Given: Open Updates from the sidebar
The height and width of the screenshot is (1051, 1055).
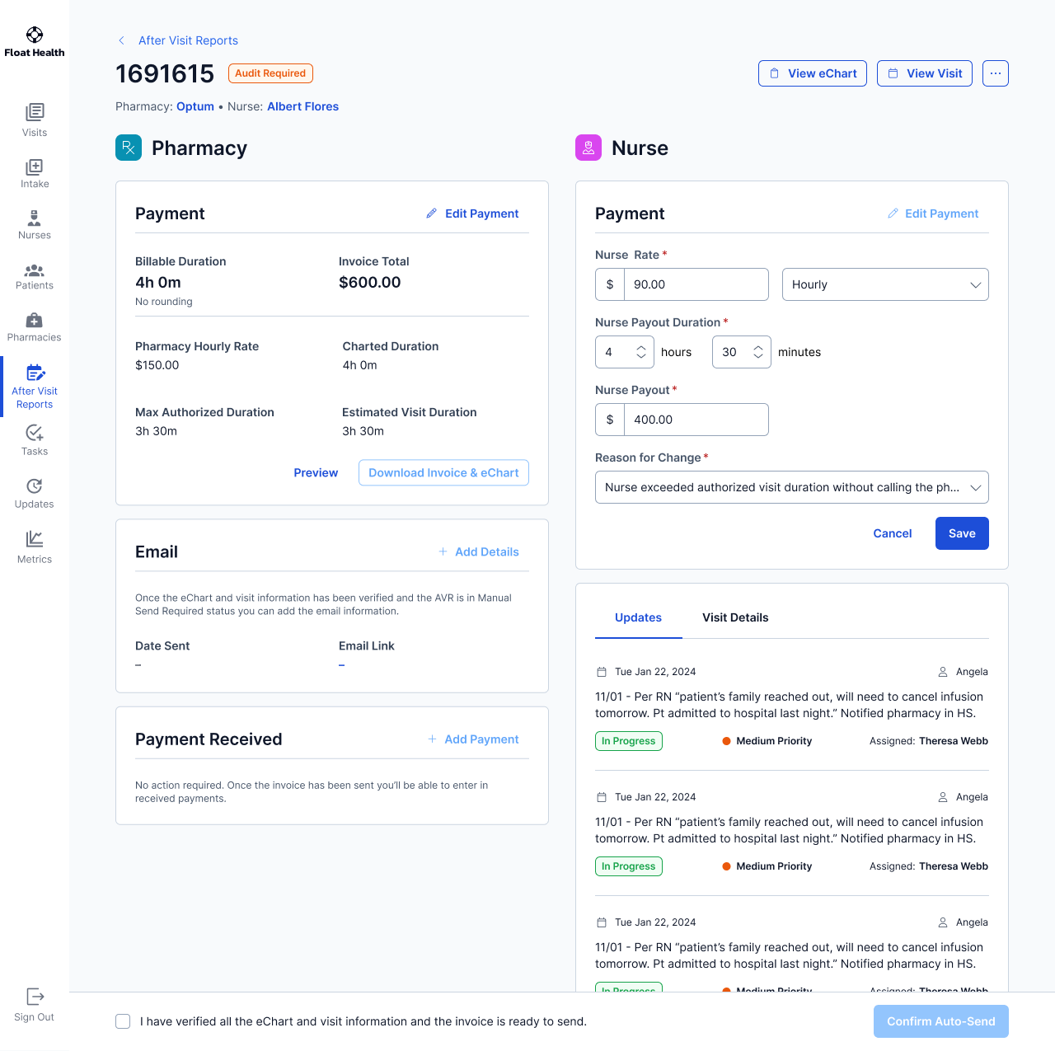Looking at the screenshot, I should point(34,492).
